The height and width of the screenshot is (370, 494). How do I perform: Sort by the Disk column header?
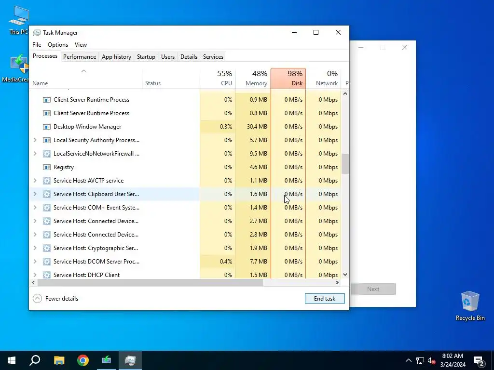288,79
